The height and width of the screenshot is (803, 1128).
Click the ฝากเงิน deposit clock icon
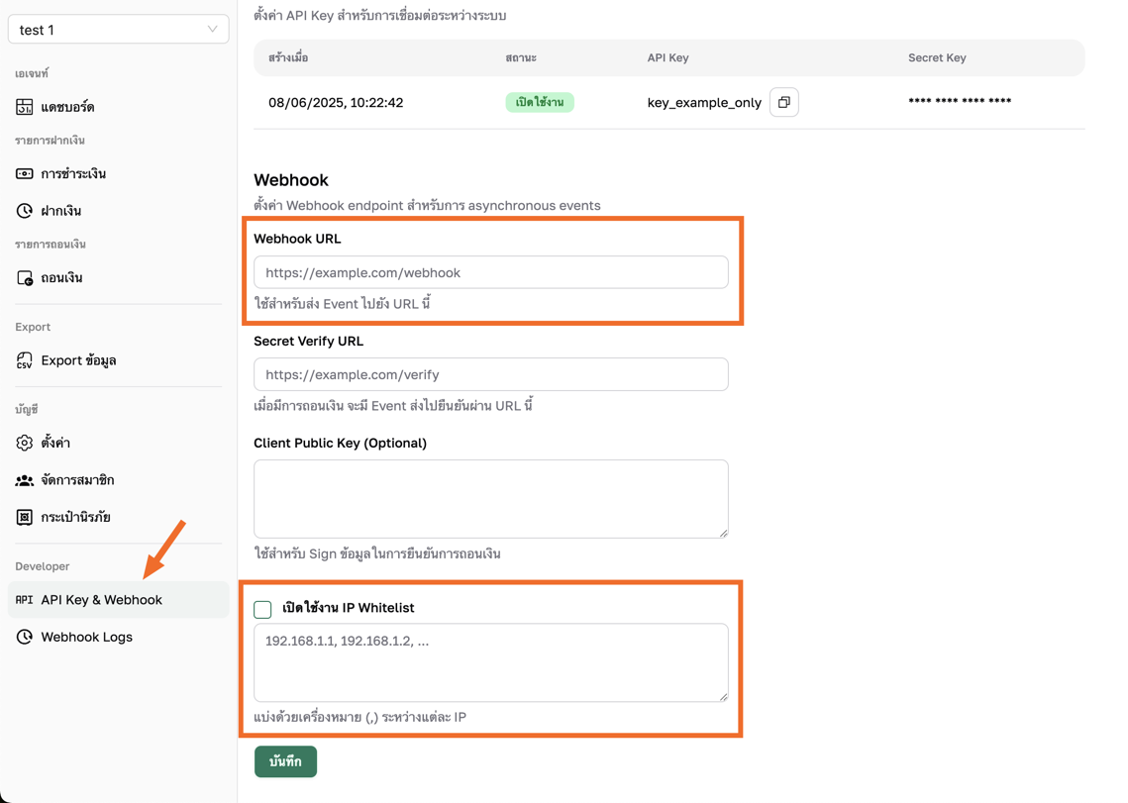(x=25, y=210)
